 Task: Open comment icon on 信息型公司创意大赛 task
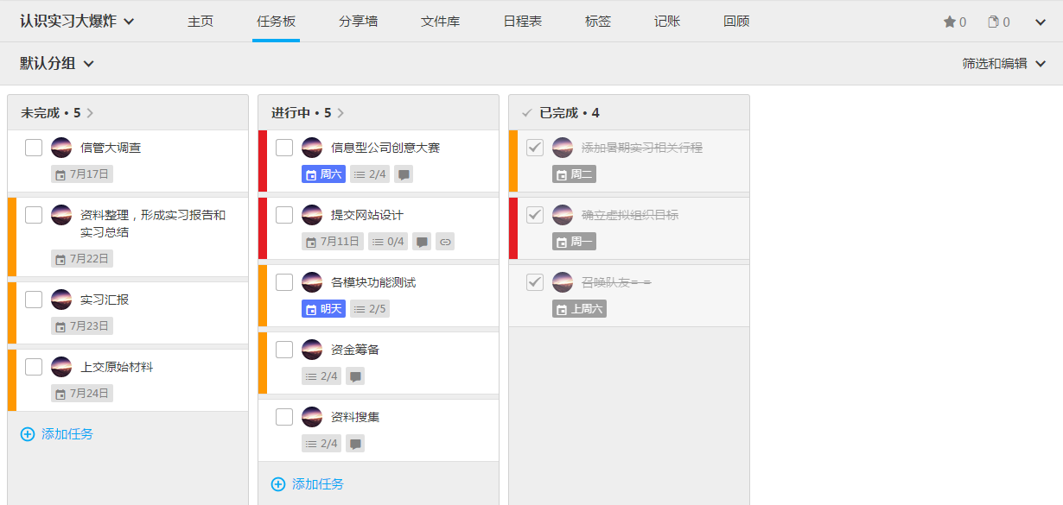point(404,174)
